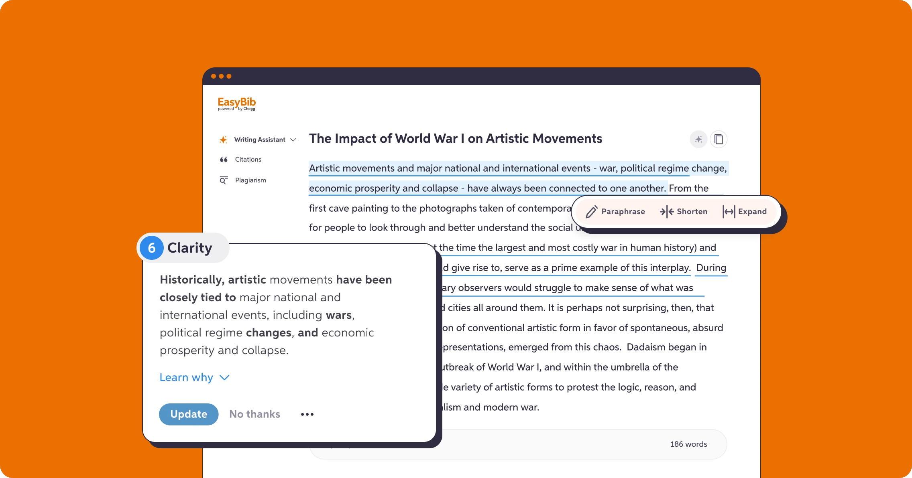Click the window's orange dots control
The image size is (912, 478).
221,76
